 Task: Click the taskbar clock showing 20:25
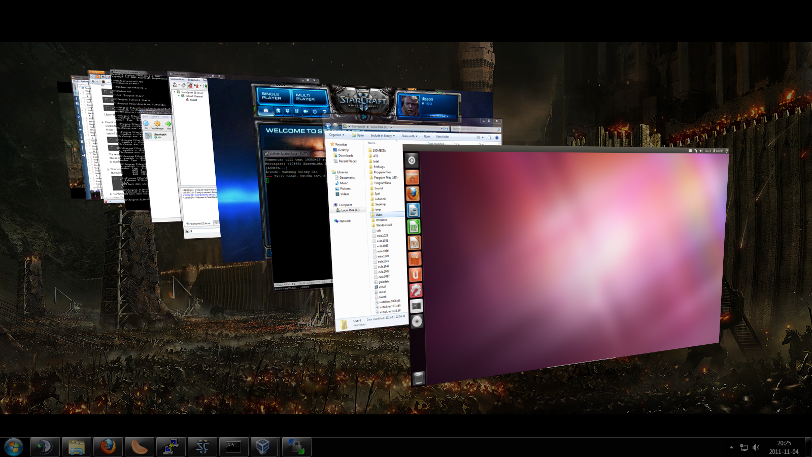tap(784, 447)
